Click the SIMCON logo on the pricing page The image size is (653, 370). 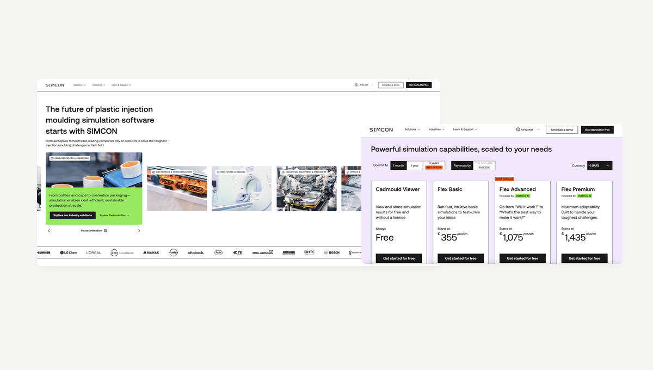[381, 129]
